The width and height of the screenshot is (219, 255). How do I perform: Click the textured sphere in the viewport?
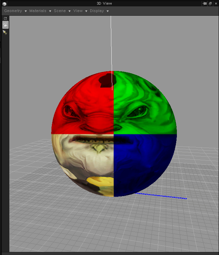[x=114, y=134]
